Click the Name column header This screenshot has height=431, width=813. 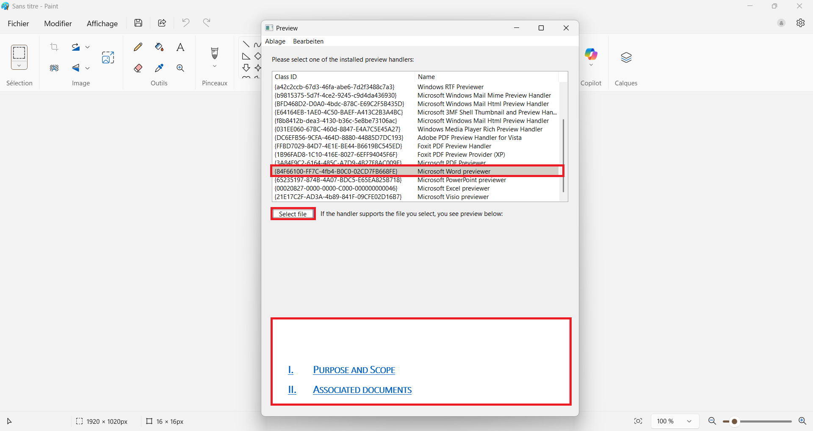coord(487,77)
